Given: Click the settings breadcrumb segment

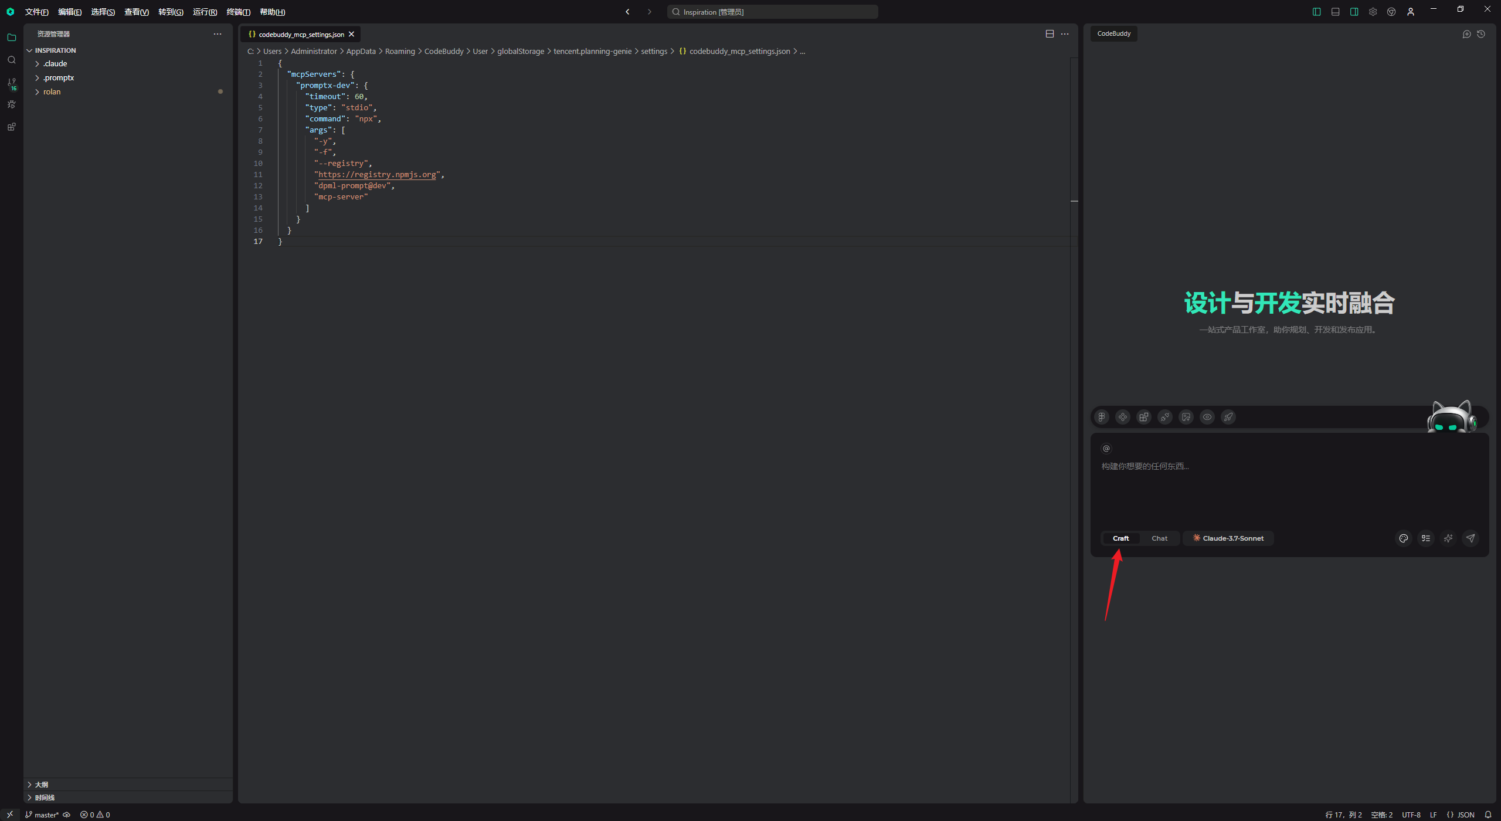Looking at the screenshot, I should click(654, 52).
